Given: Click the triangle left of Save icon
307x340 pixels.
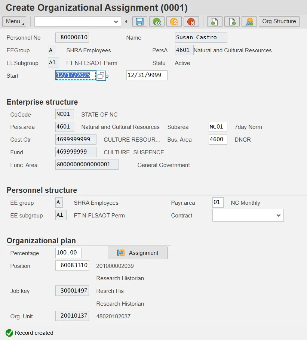Looking at the screenshot, I should pyautogui.click(x=126, y=21).
